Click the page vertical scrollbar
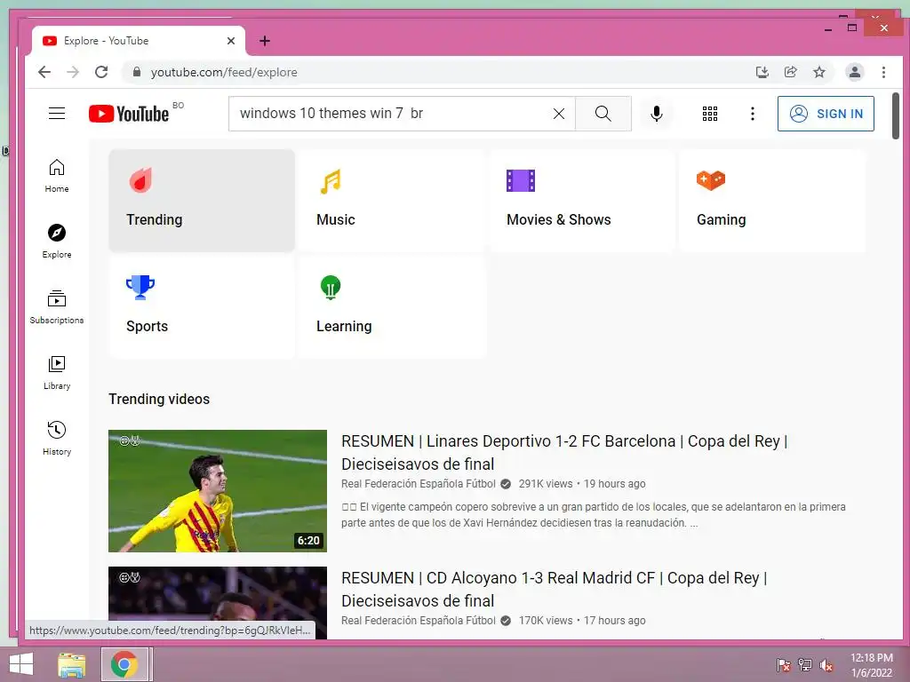 (x=896, y=116)
